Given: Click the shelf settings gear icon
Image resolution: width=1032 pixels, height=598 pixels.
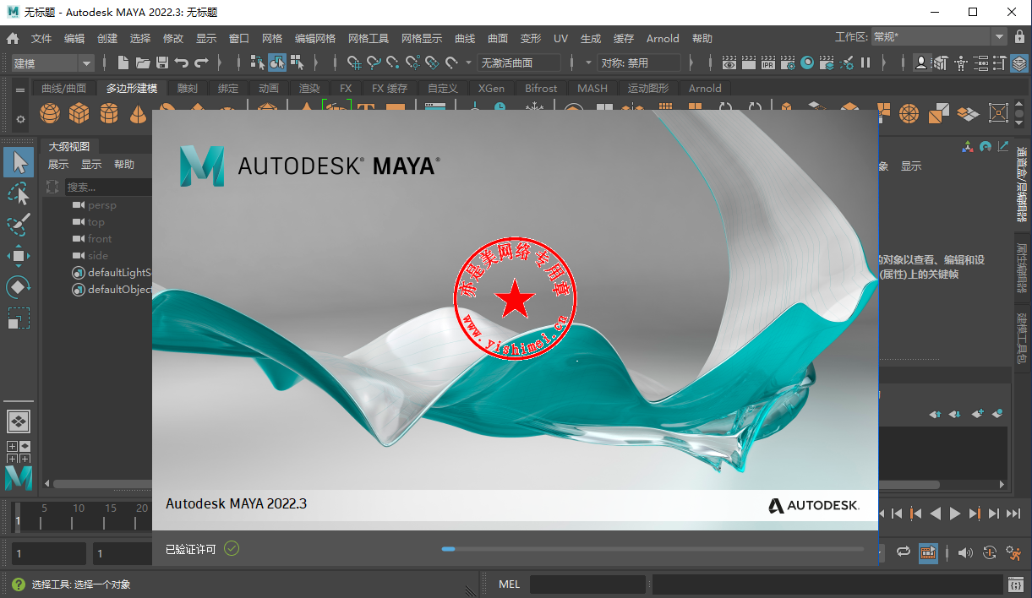Looking at the screenshot, I should point(21,119).
